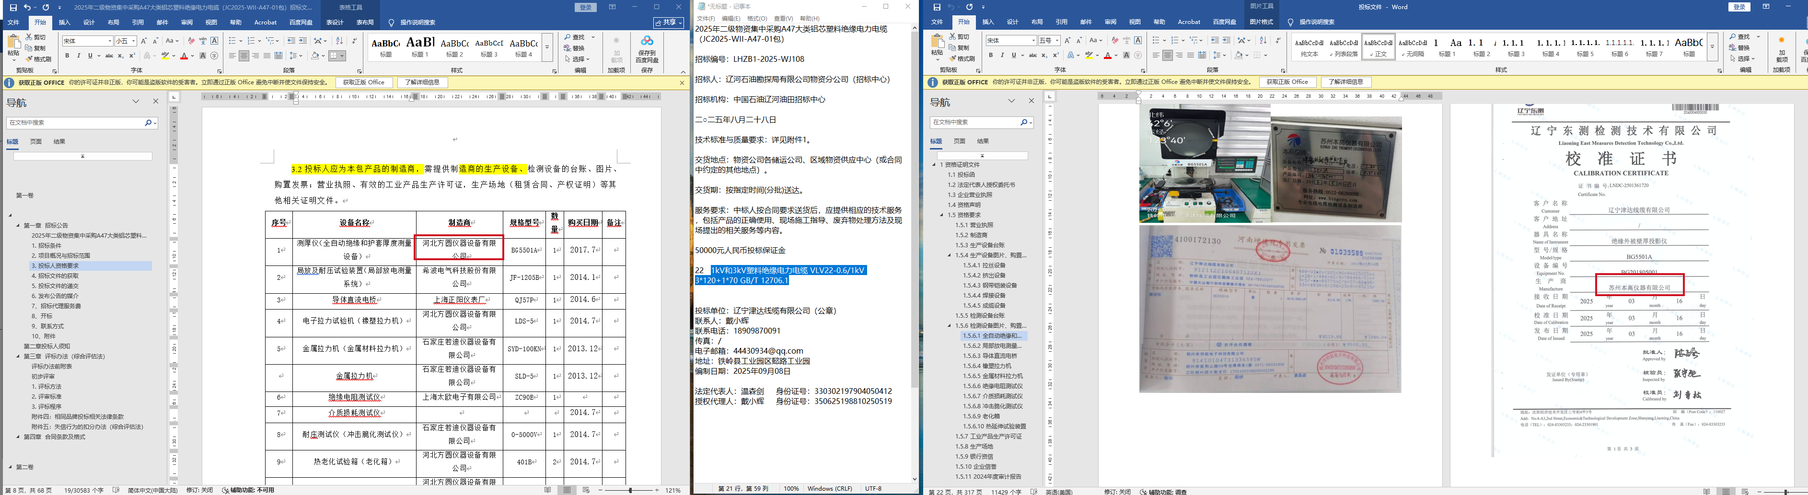
Task: Click Cut in right Word ribbon
Action: [959, 36]
